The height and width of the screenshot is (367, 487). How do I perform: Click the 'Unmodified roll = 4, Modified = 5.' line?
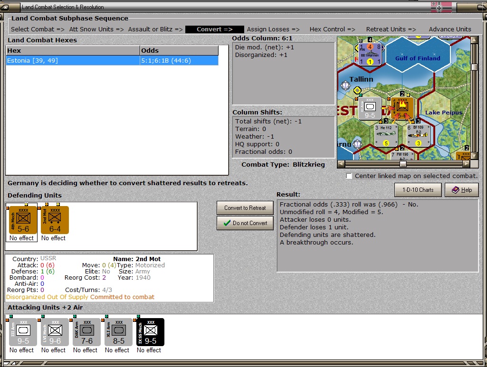[x=331, y=212]
